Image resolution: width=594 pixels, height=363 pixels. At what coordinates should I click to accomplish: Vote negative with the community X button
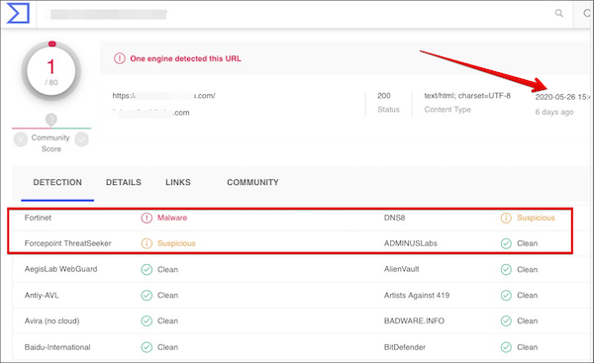click(x=21, y=139)
